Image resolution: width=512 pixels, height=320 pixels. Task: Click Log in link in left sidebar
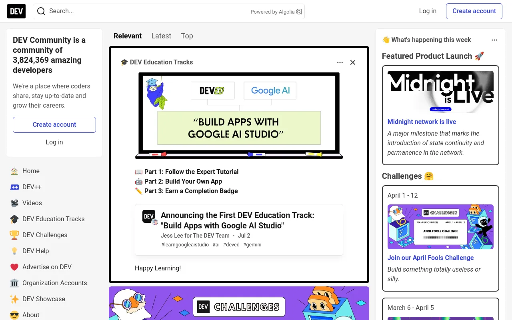point(54,142)
